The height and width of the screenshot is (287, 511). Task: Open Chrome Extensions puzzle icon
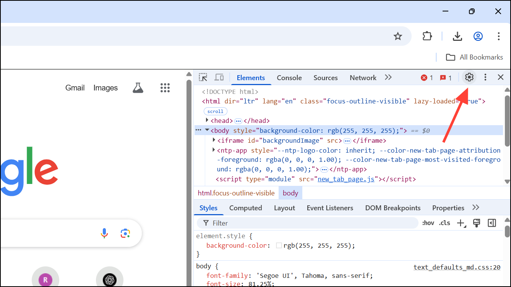click(427, 36)
